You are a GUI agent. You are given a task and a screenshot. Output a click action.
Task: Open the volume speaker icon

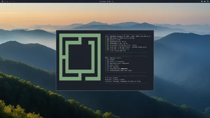[x=205, y=1]
